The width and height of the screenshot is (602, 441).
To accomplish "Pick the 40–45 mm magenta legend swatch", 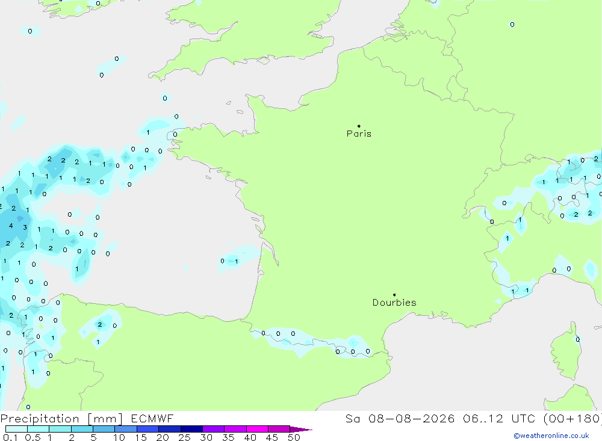I will pos(257,429).
